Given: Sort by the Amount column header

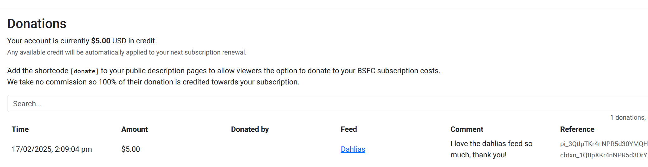Looking at the screenshot, I should [135, 129].
